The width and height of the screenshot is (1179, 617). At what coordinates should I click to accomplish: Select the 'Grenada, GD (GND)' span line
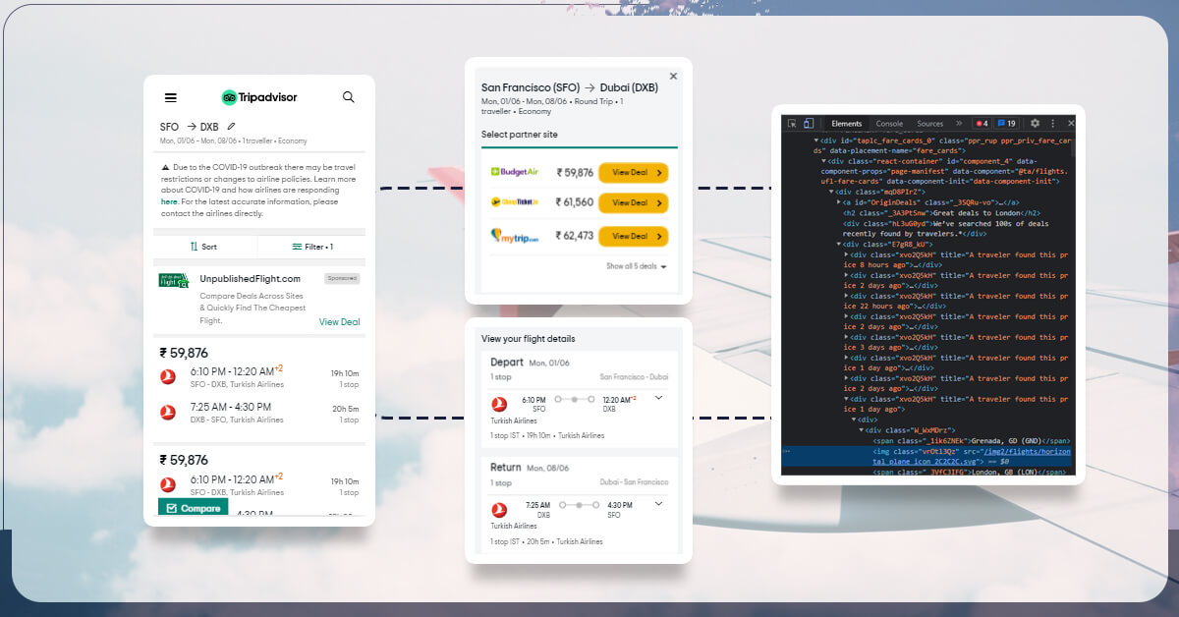[973, 441]
